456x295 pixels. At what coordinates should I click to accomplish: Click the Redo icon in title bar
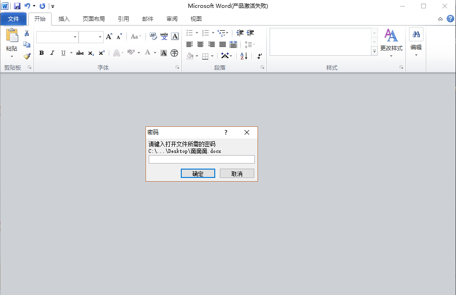(42, 6)
